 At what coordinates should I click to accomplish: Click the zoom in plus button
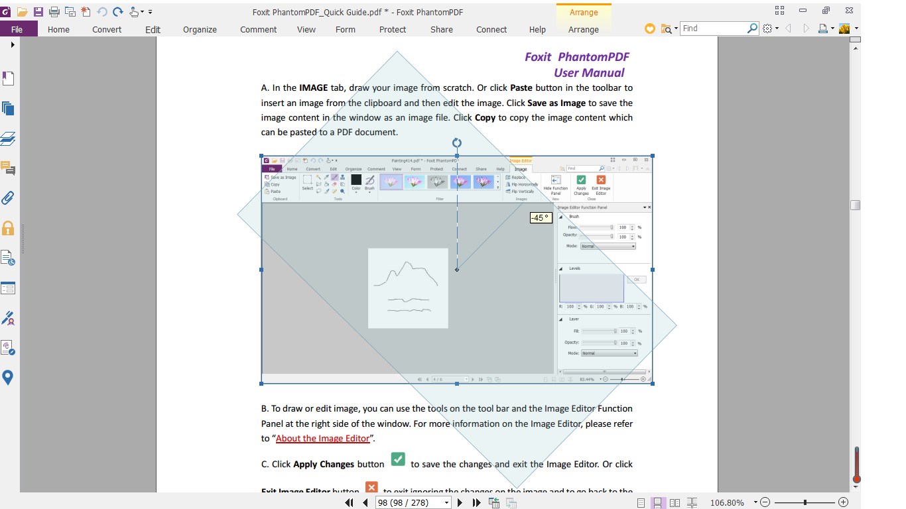tap(844, 502)
